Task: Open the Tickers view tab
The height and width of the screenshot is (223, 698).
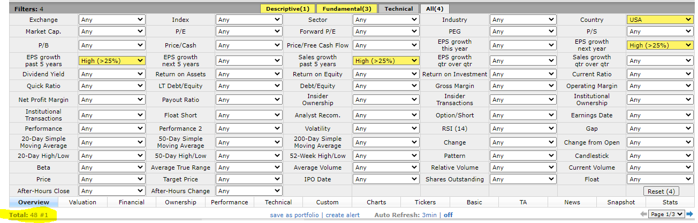Action: (x=425, y=202)
